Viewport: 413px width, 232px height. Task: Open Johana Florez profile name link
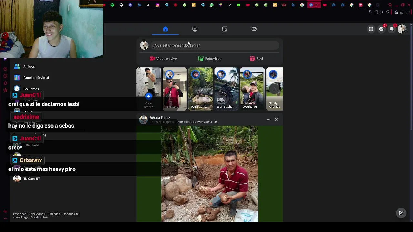coord(159,118)
